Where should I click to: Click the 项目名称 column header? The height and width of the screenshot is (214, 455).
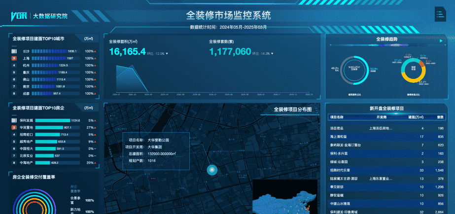coord(337,117)
